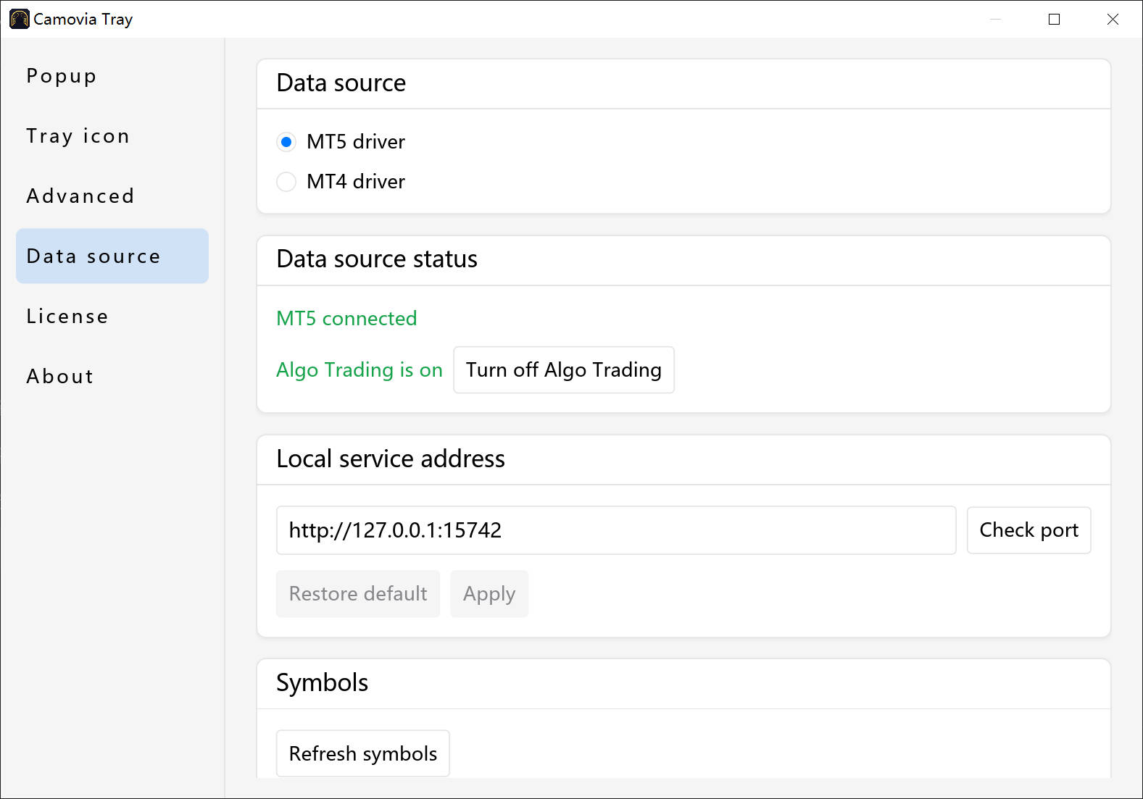The height and width of the screenshot is (799, 1143).
Task: Close the Camovia Tray window
Action: coord(1113,20)
